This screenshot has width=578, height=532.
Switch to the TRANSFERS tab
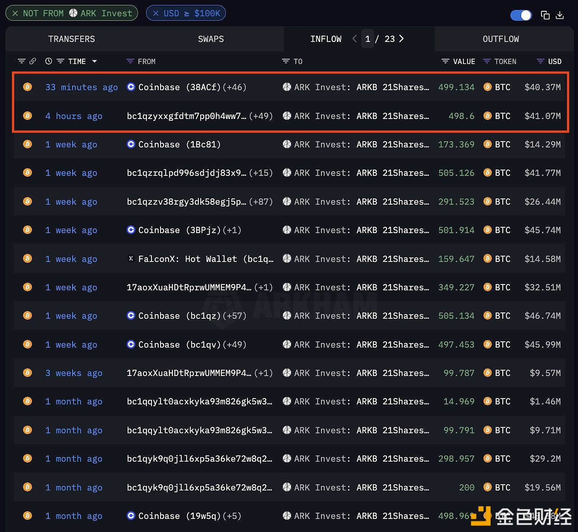tap(72, 39)
